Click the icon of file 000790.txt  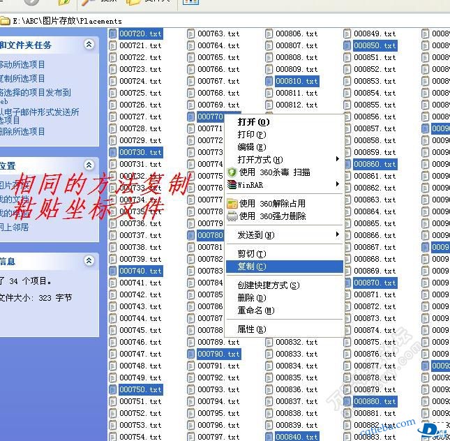pyautogui.click(x=191, y=354)
